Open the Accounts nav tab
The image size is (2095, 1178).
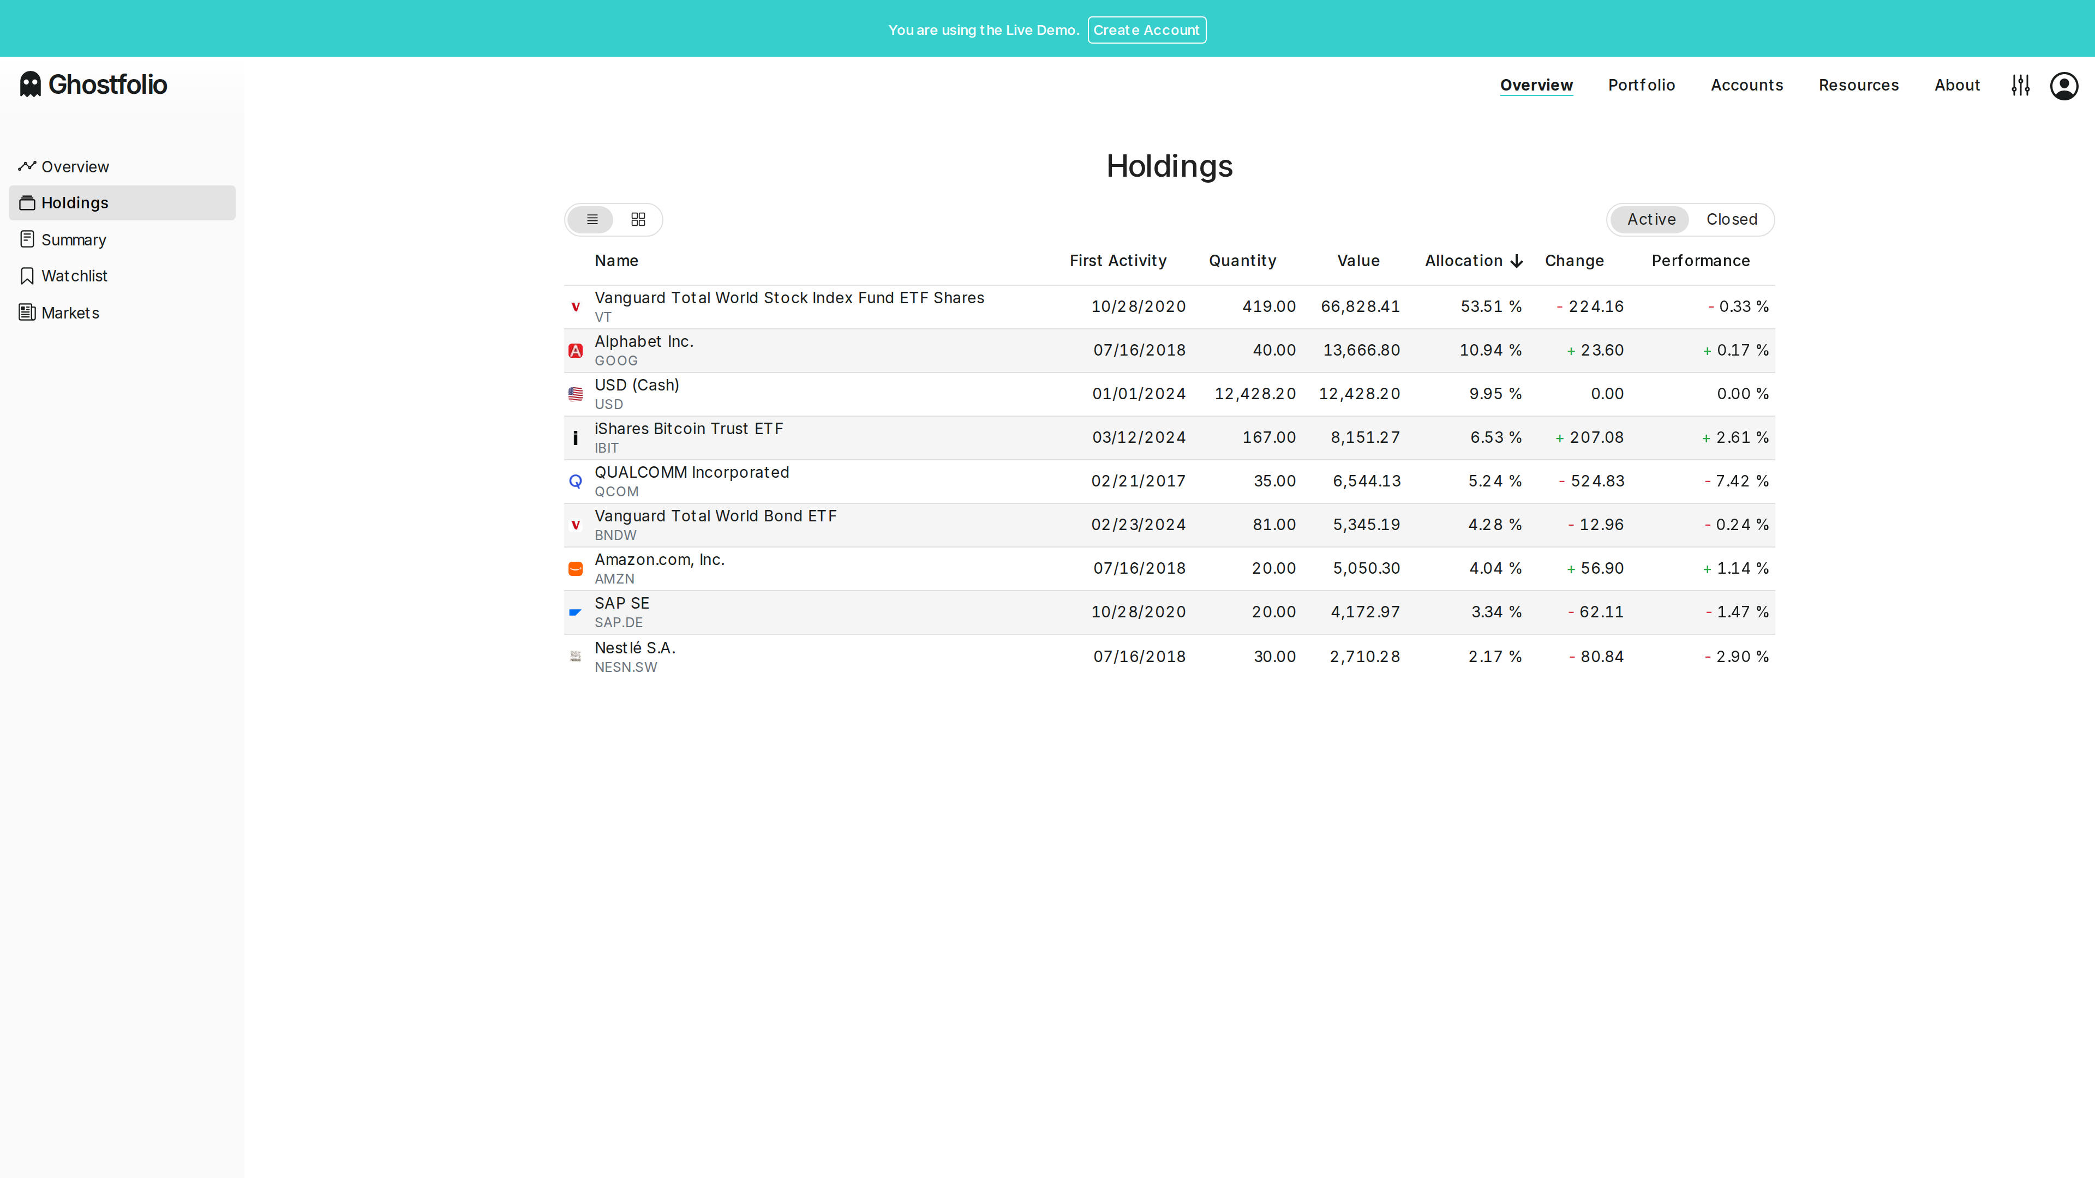(x=1747, y=85)
